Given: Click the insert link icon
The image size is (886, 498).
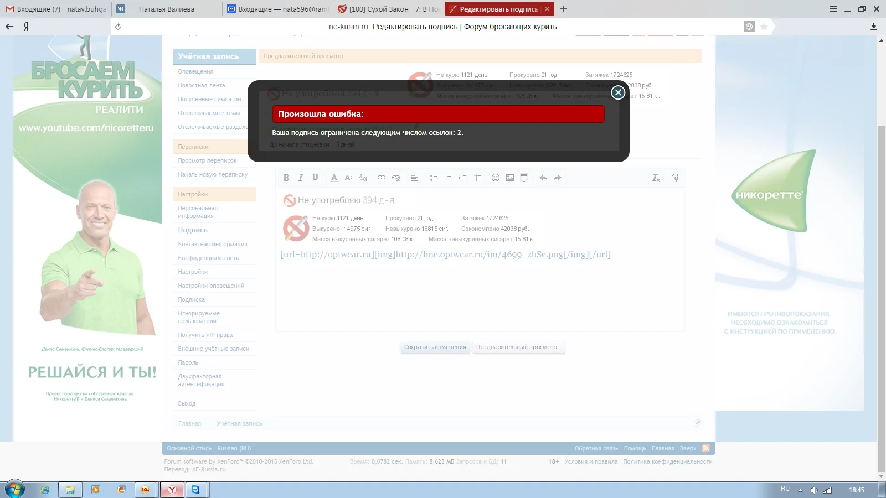Looking at the screenshot, I should [x=382, y=178].
